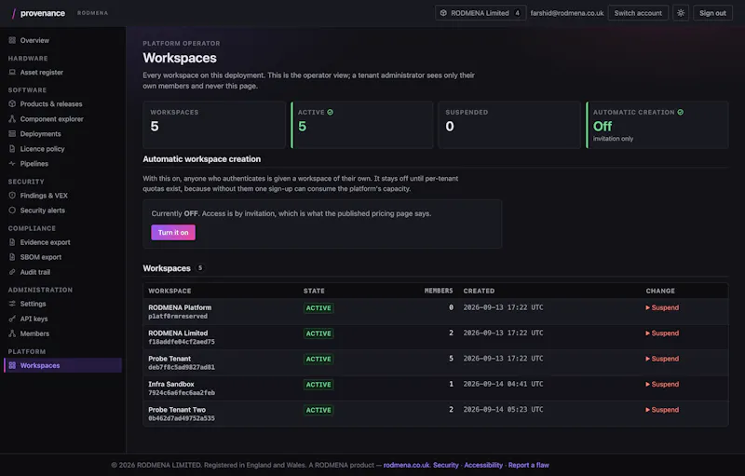The height and width of the screenshot is (476, 745).
Task: Navigate to Deployments
Action: (62, 134)
